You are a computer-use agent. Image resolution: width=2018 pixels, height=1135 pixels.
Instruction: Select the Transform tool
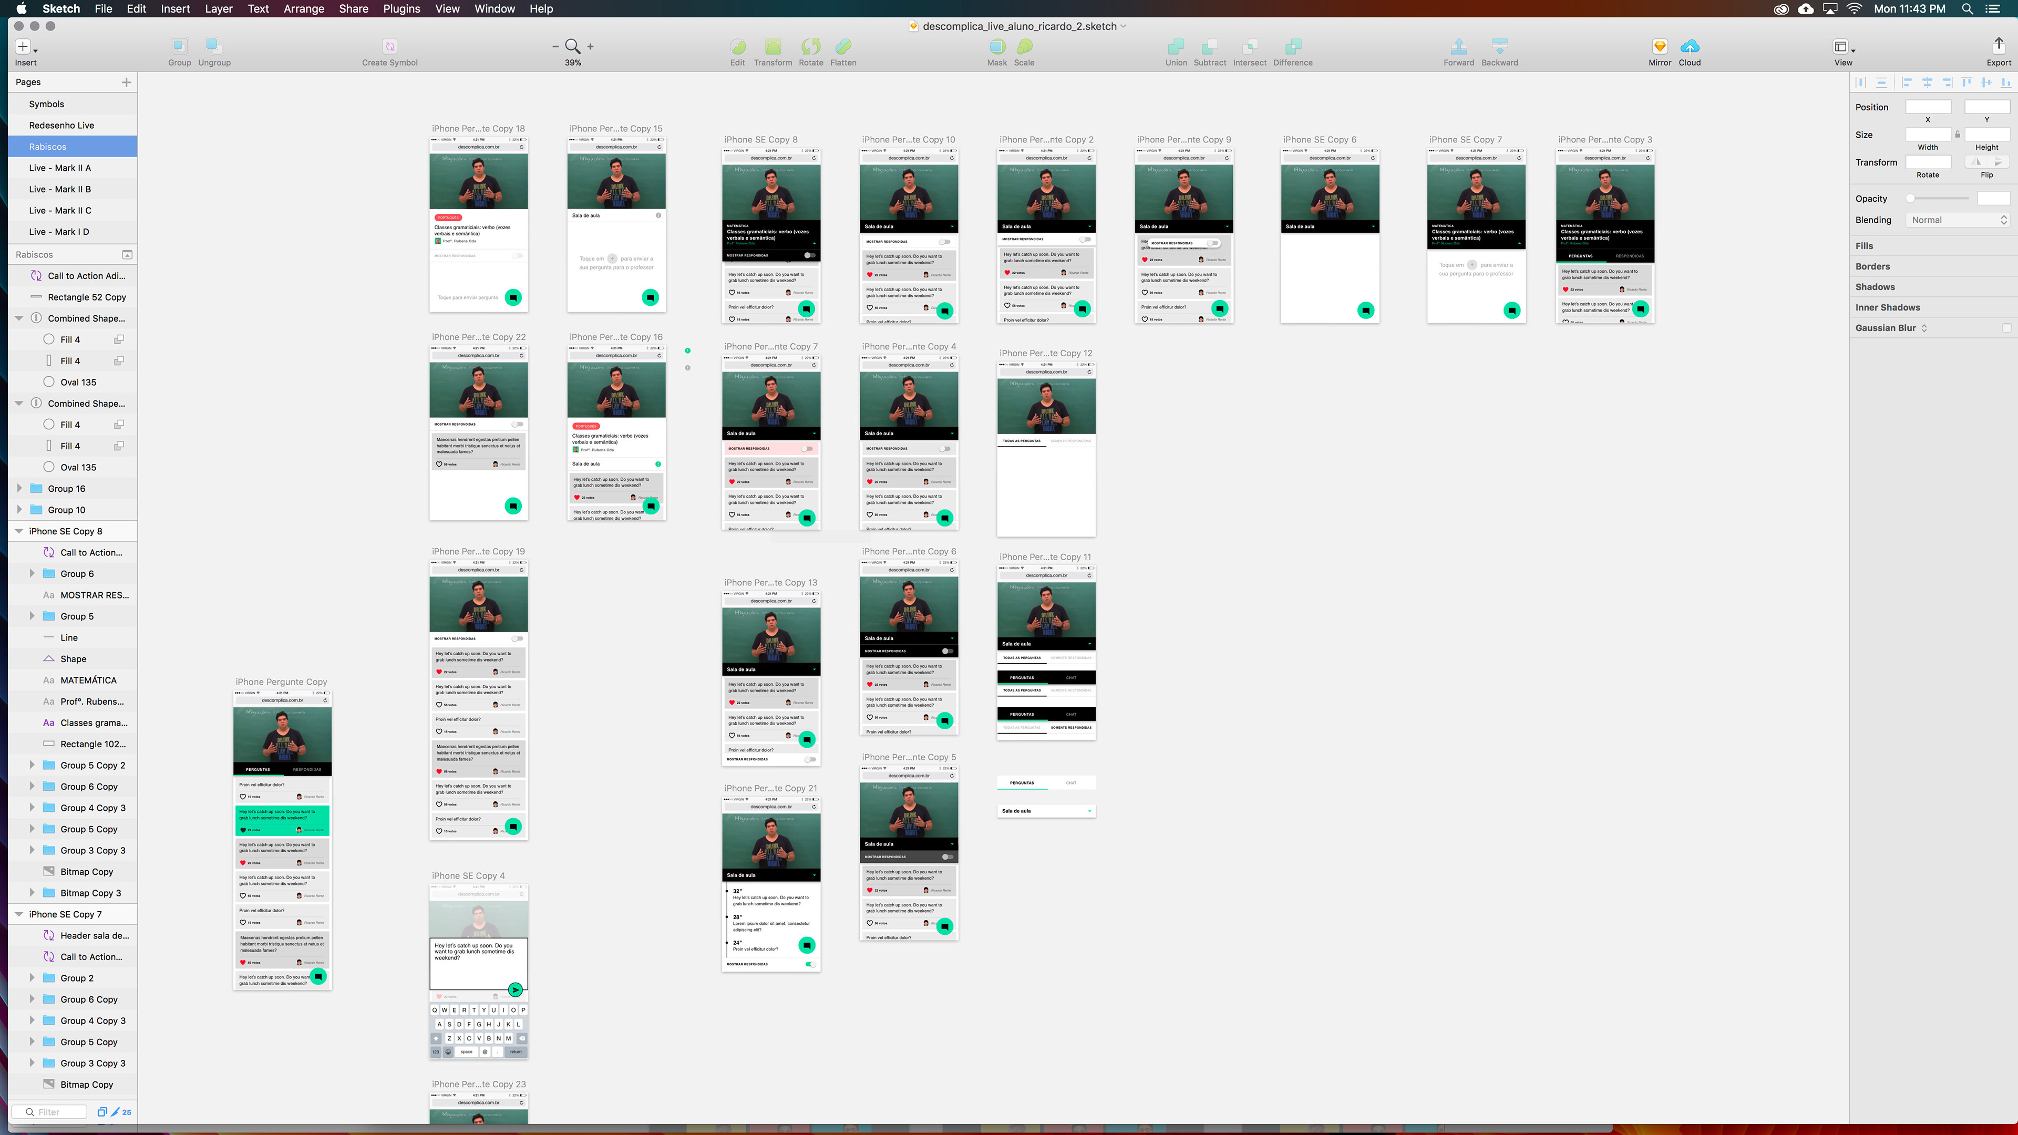point(773,46)
